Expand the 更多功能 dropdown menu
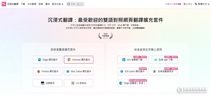 coord(57,4)
